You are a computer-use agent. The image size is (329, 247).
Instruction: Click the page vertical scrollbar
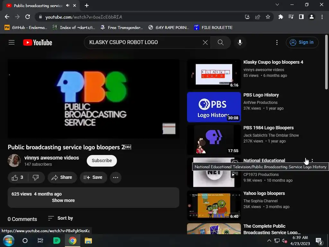[326, 62]
